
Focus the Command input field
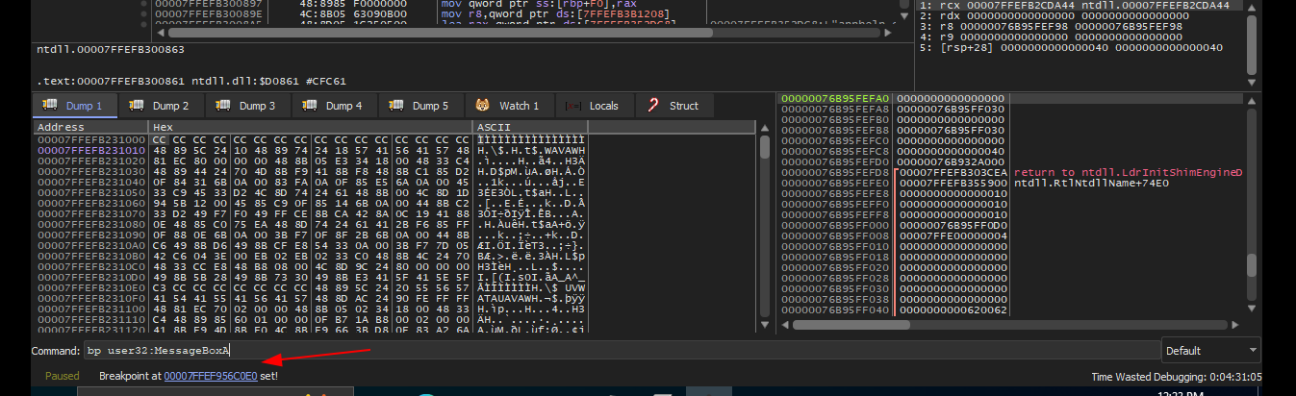click(x=622, y=351)
